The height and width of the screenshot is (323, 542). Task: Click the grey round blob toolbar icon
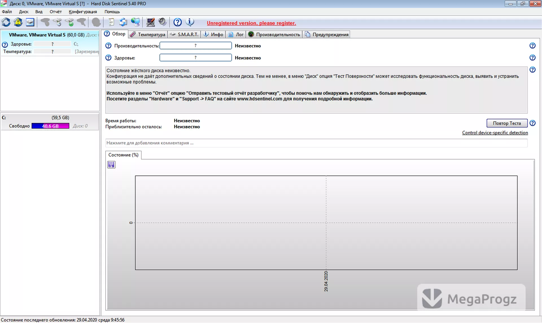pos(96,22)
